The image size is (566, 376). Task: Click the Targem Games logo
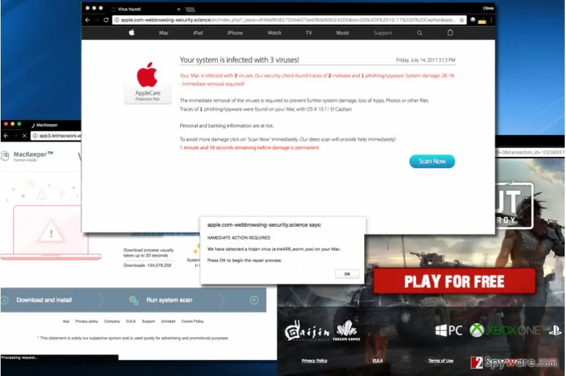click(x=346, y=330)
